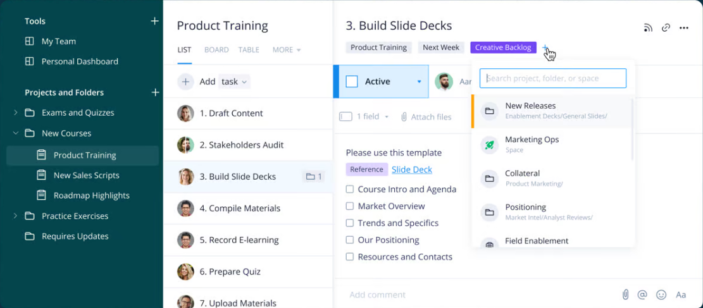The width and height of the screenshot is (703, 308).
Task: Click the RSS follow icon in task header
Action: pos(648,28)
